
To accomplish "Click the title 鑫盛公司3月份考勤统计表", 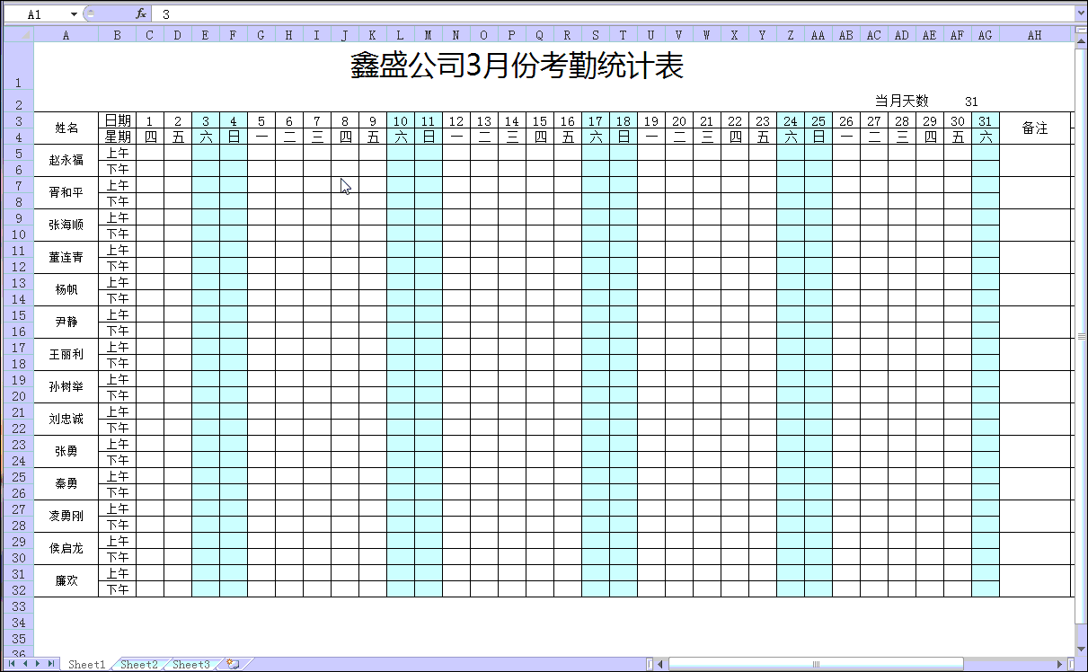I will click(517, 66).
